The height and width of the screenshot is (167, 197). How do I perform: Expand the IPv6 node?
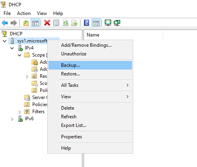click(x=12, y=119)
